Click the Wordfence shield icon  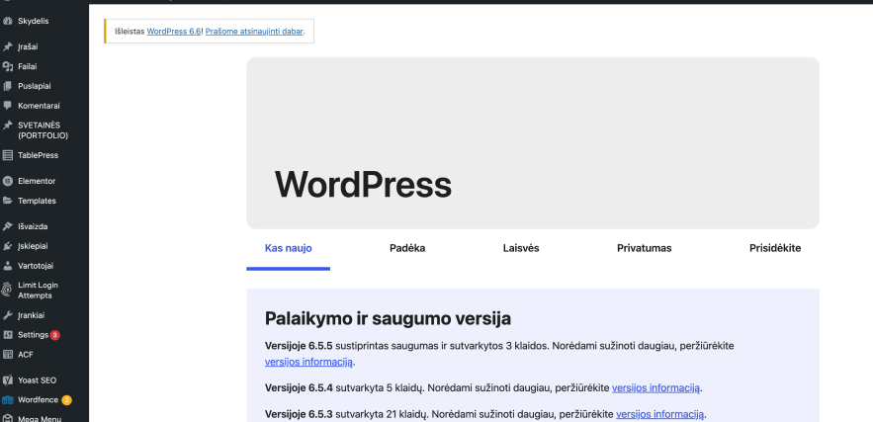(x=7, y=400)
